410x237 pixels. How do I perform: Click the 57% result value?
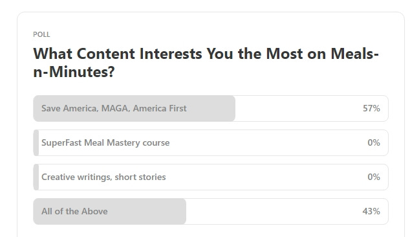click(x=371, y=108)
